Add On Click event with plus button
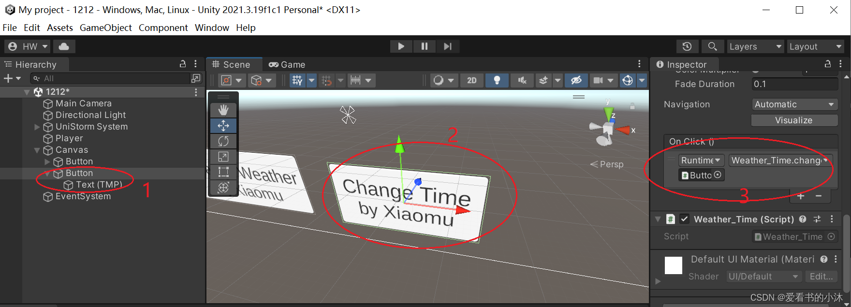The image size is (851, 307). 801,196
